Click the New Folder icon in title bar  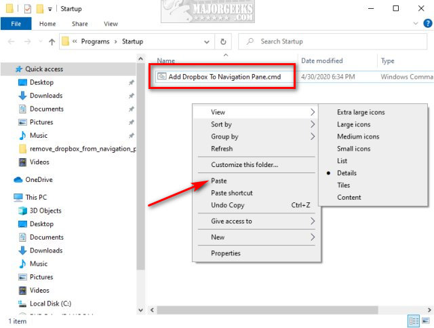pos(40,9)
